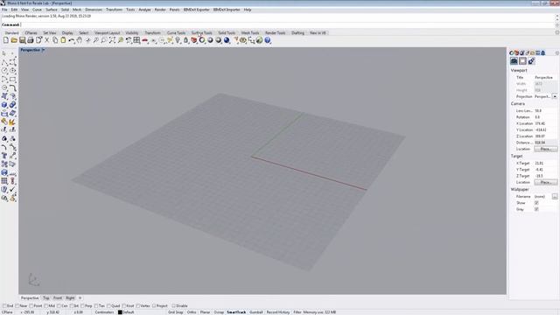This screenshot has height=315, width=560.
Task: Click the padlock Lock icon
Action: pos(185,40)
